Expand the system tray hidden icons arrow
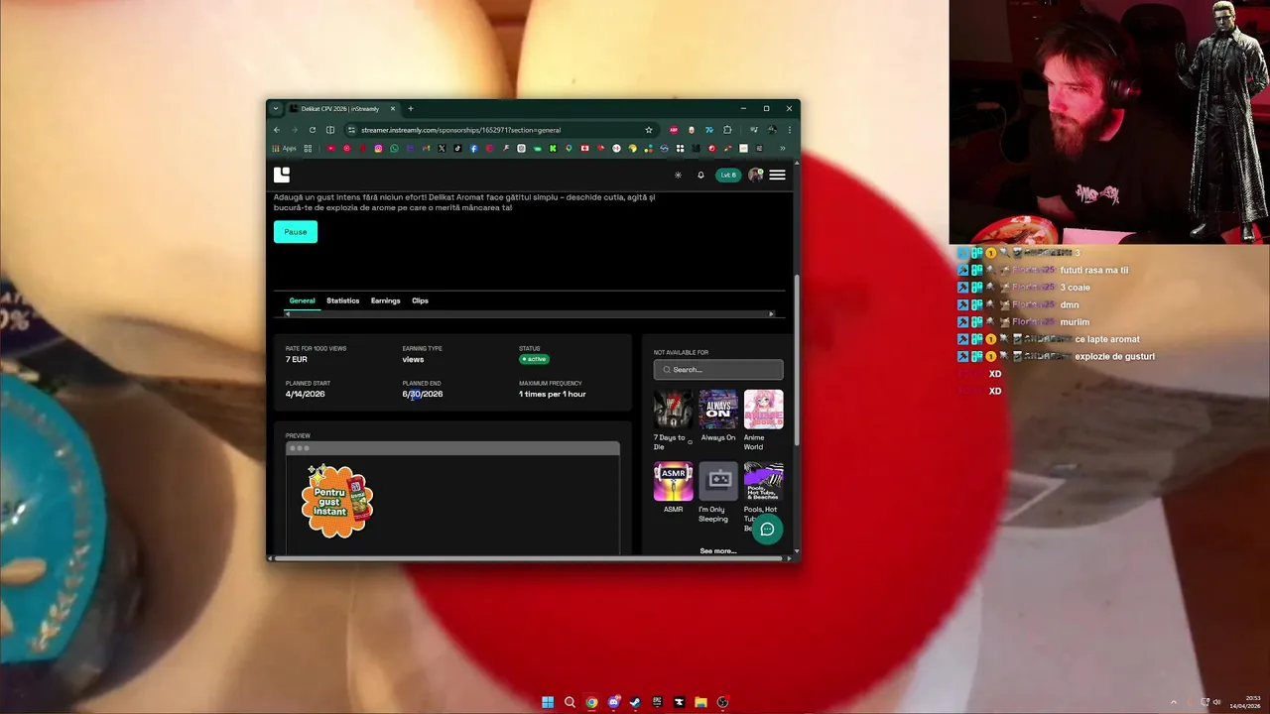This screenshot has width=1270, height=714. tap(1174, 702)
